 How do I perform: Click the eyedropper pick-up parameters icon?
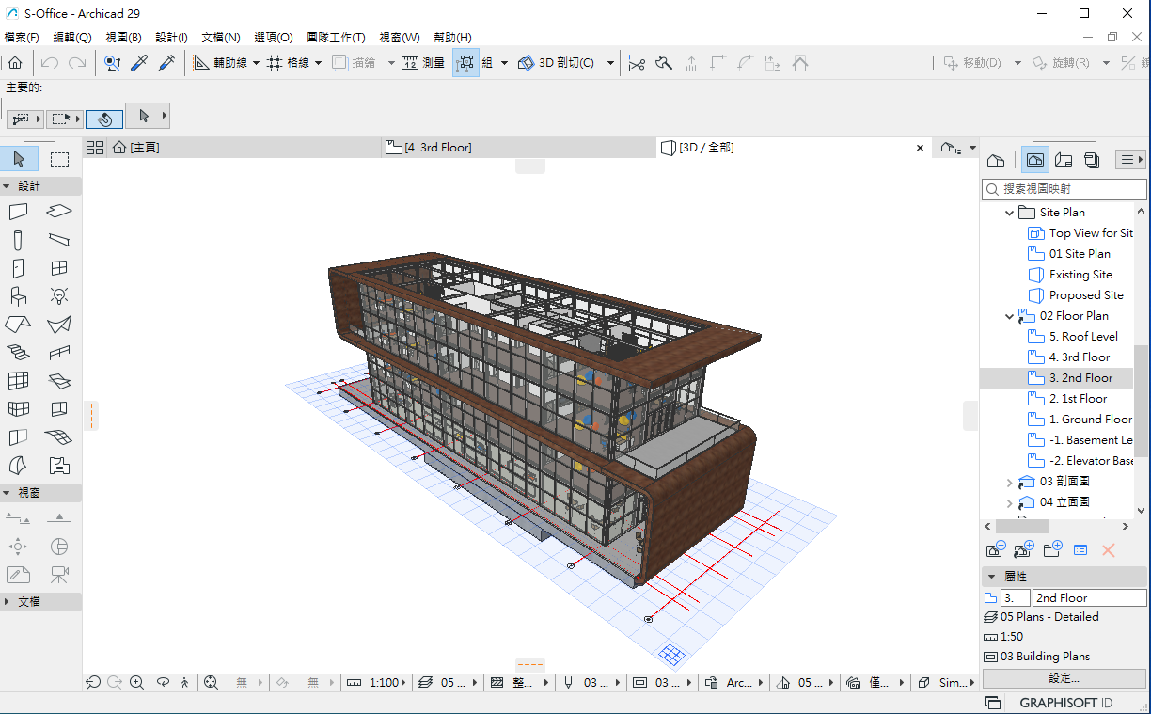(x=139, y=63)
